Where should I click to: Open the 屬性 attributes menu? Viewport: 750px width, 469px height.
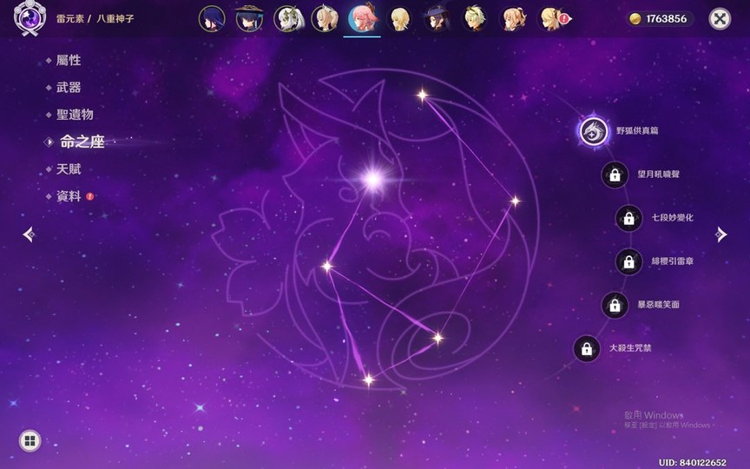[69, 60]
